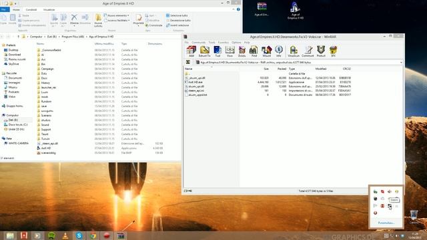Viewport: 427px width, 240px height.
Task: Click the Explorer help icon
Action: [238, 9]
